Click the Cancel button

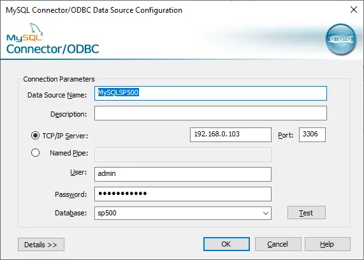tap(278, 244)
